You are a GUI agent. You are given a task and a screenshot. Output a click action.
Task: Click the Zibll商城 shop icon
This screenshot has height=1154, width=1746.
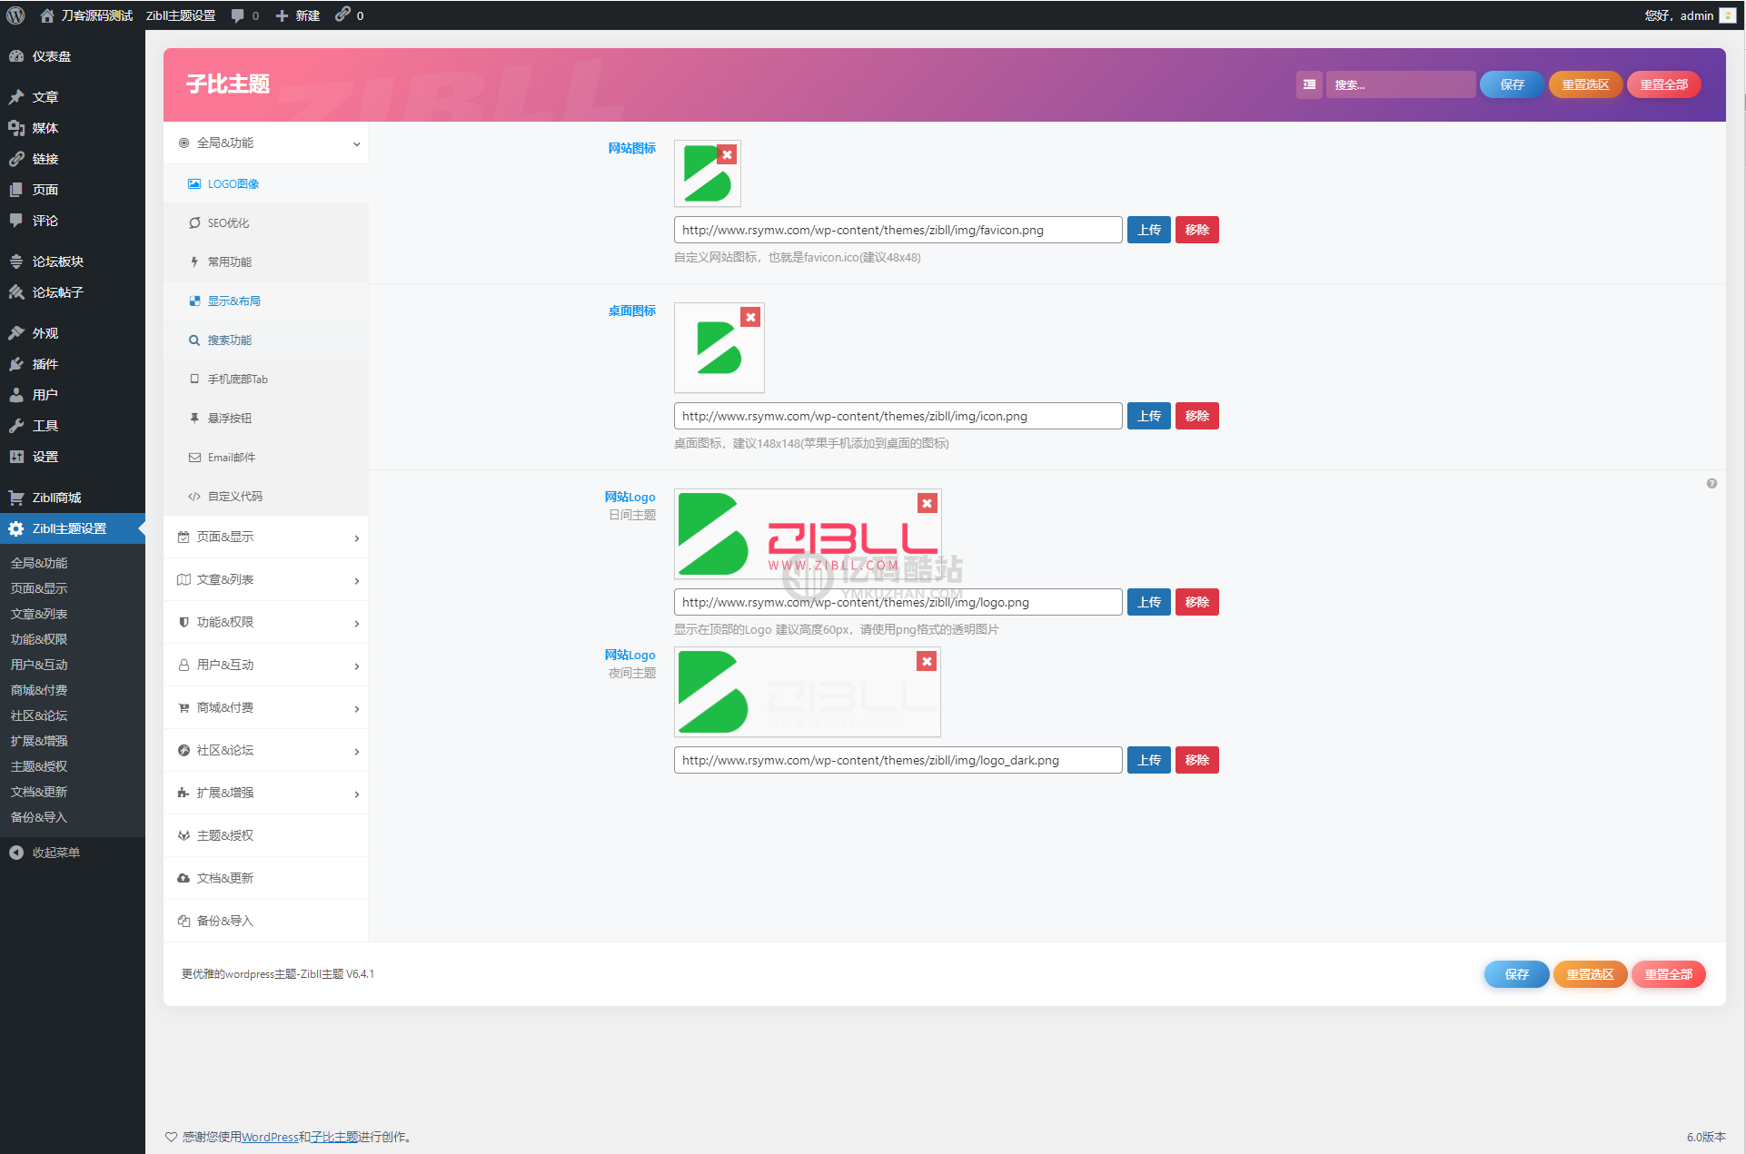pos(16,496)
